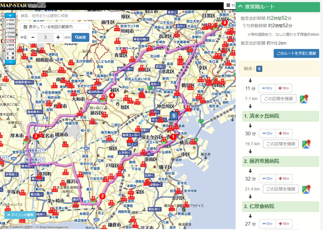The image size is (323, 230).
Task: Click route stop marker 1 on the map
Action: [x=173, y=137]
